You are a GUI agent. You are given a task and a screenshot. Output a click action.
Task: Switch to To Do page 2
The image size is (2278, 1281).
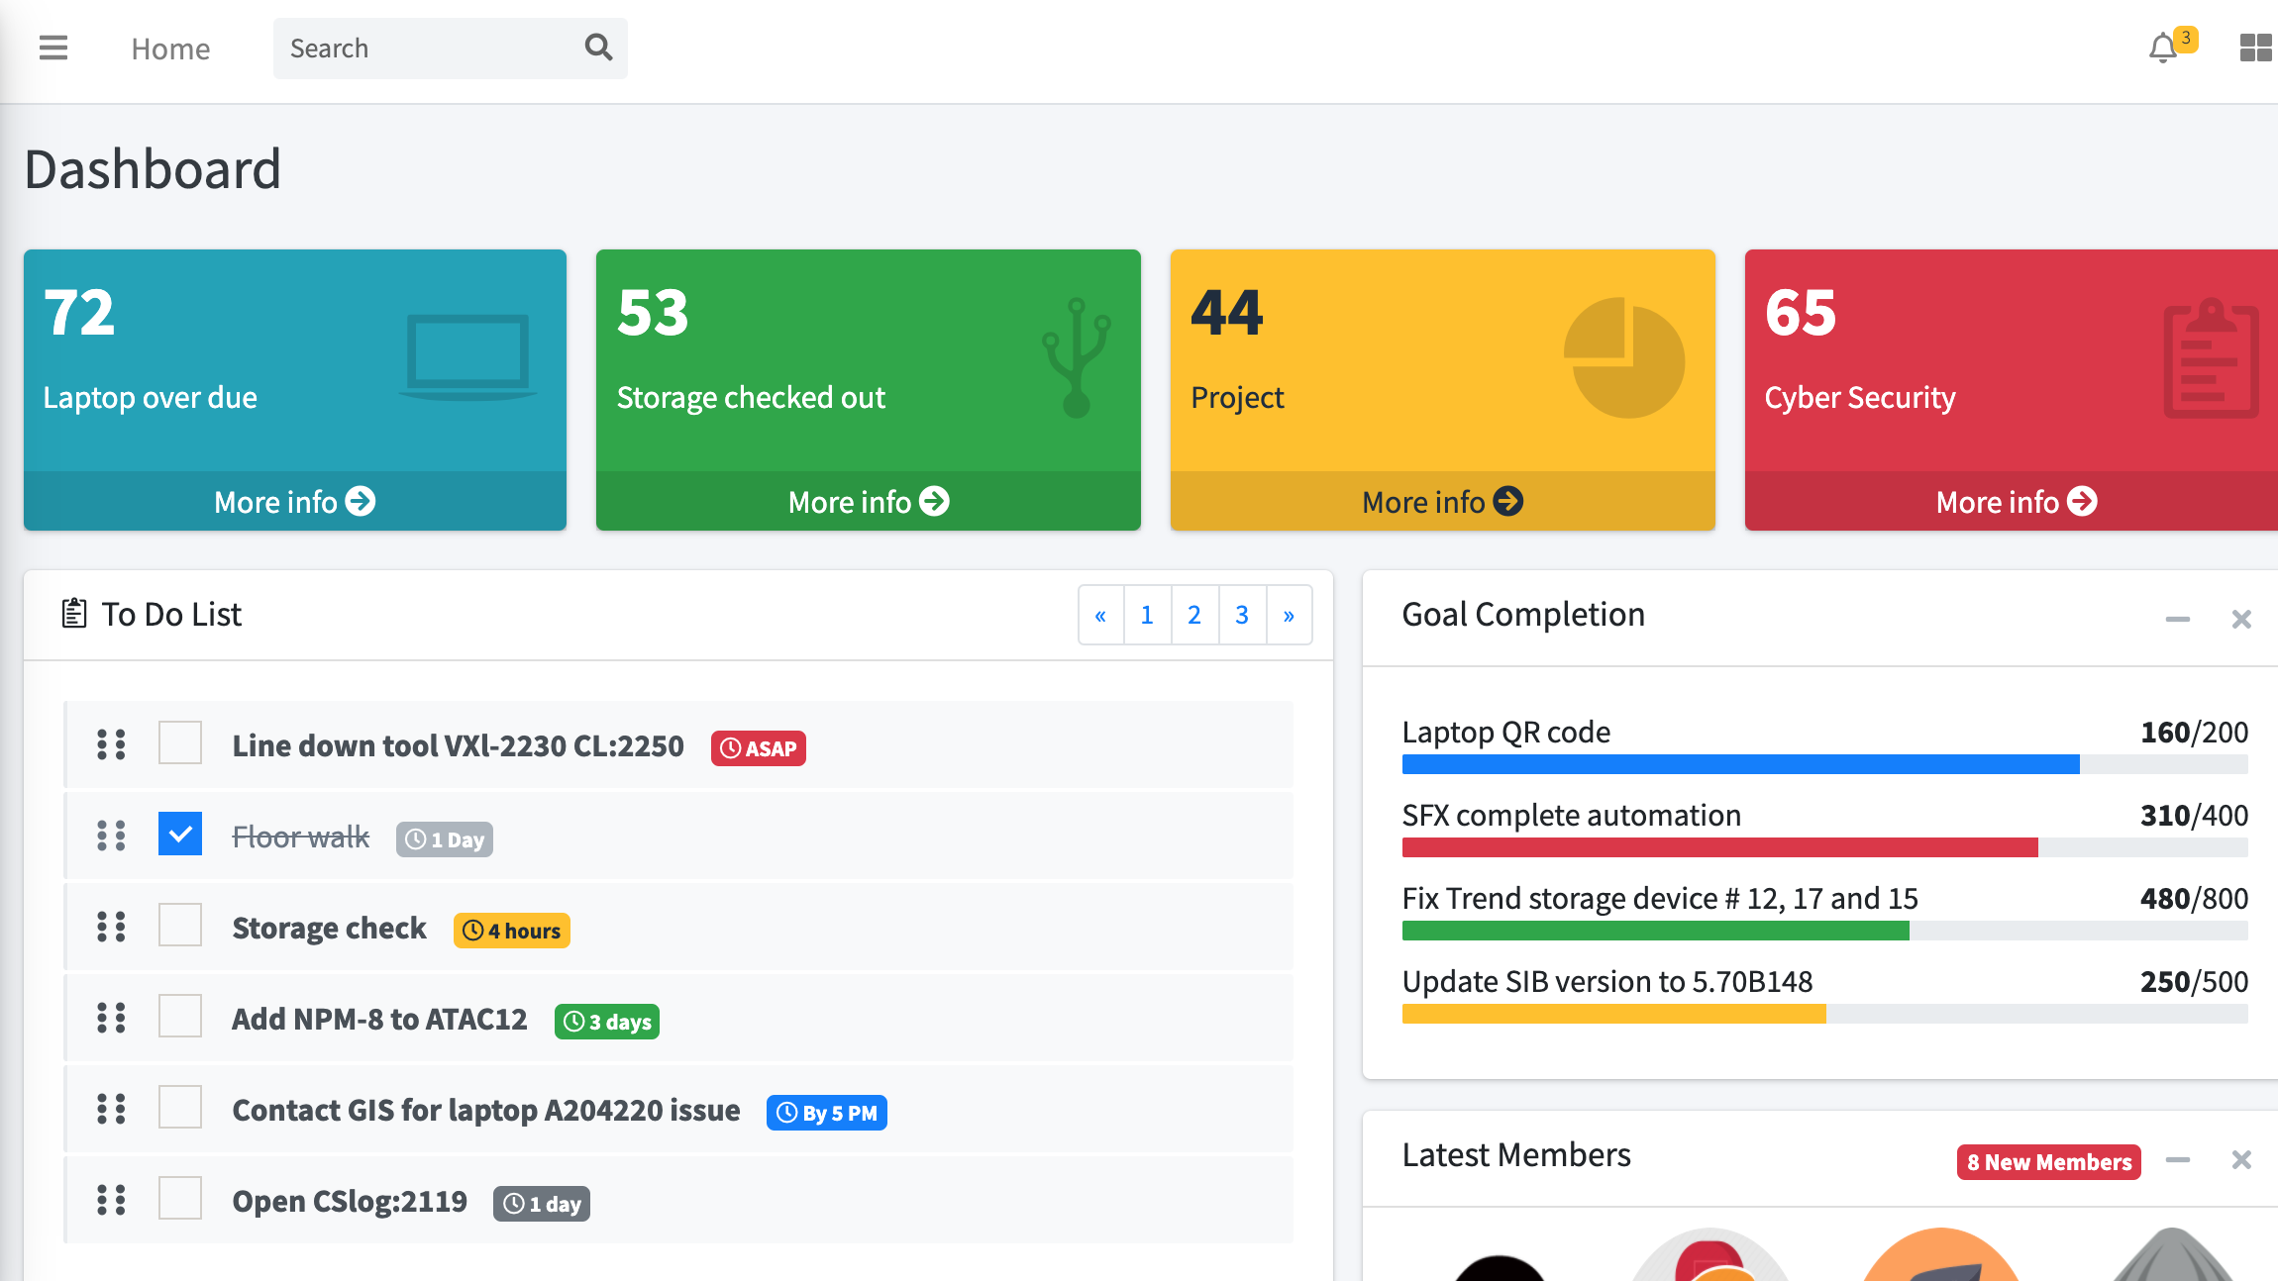(1194, 615)
